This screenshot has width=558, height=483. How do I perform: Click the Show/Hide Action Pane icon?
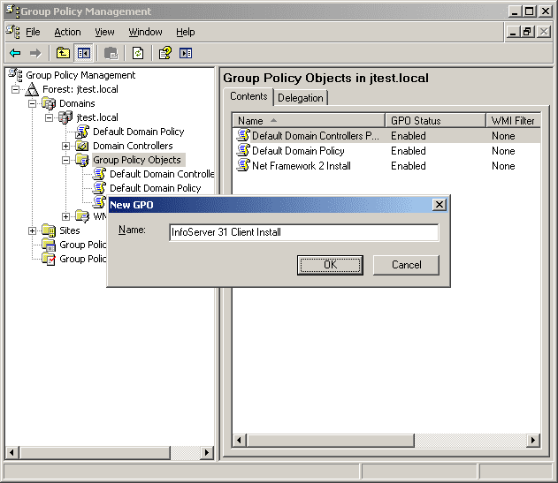[186, 53]
